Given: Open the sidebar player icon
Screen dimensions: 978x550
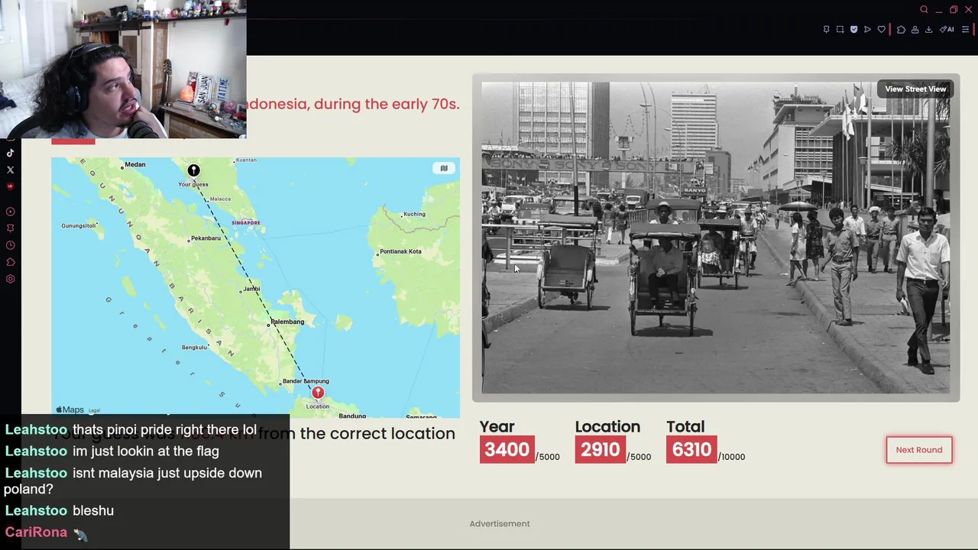Looking at the screenshot, I should [10, 212].
